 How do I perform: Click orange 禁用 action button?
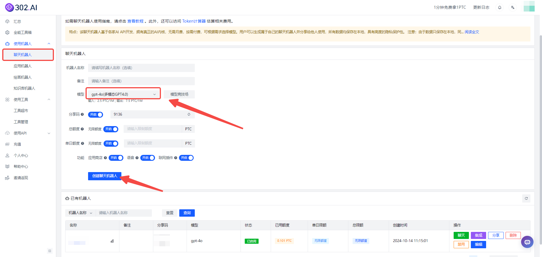(461, 244)
